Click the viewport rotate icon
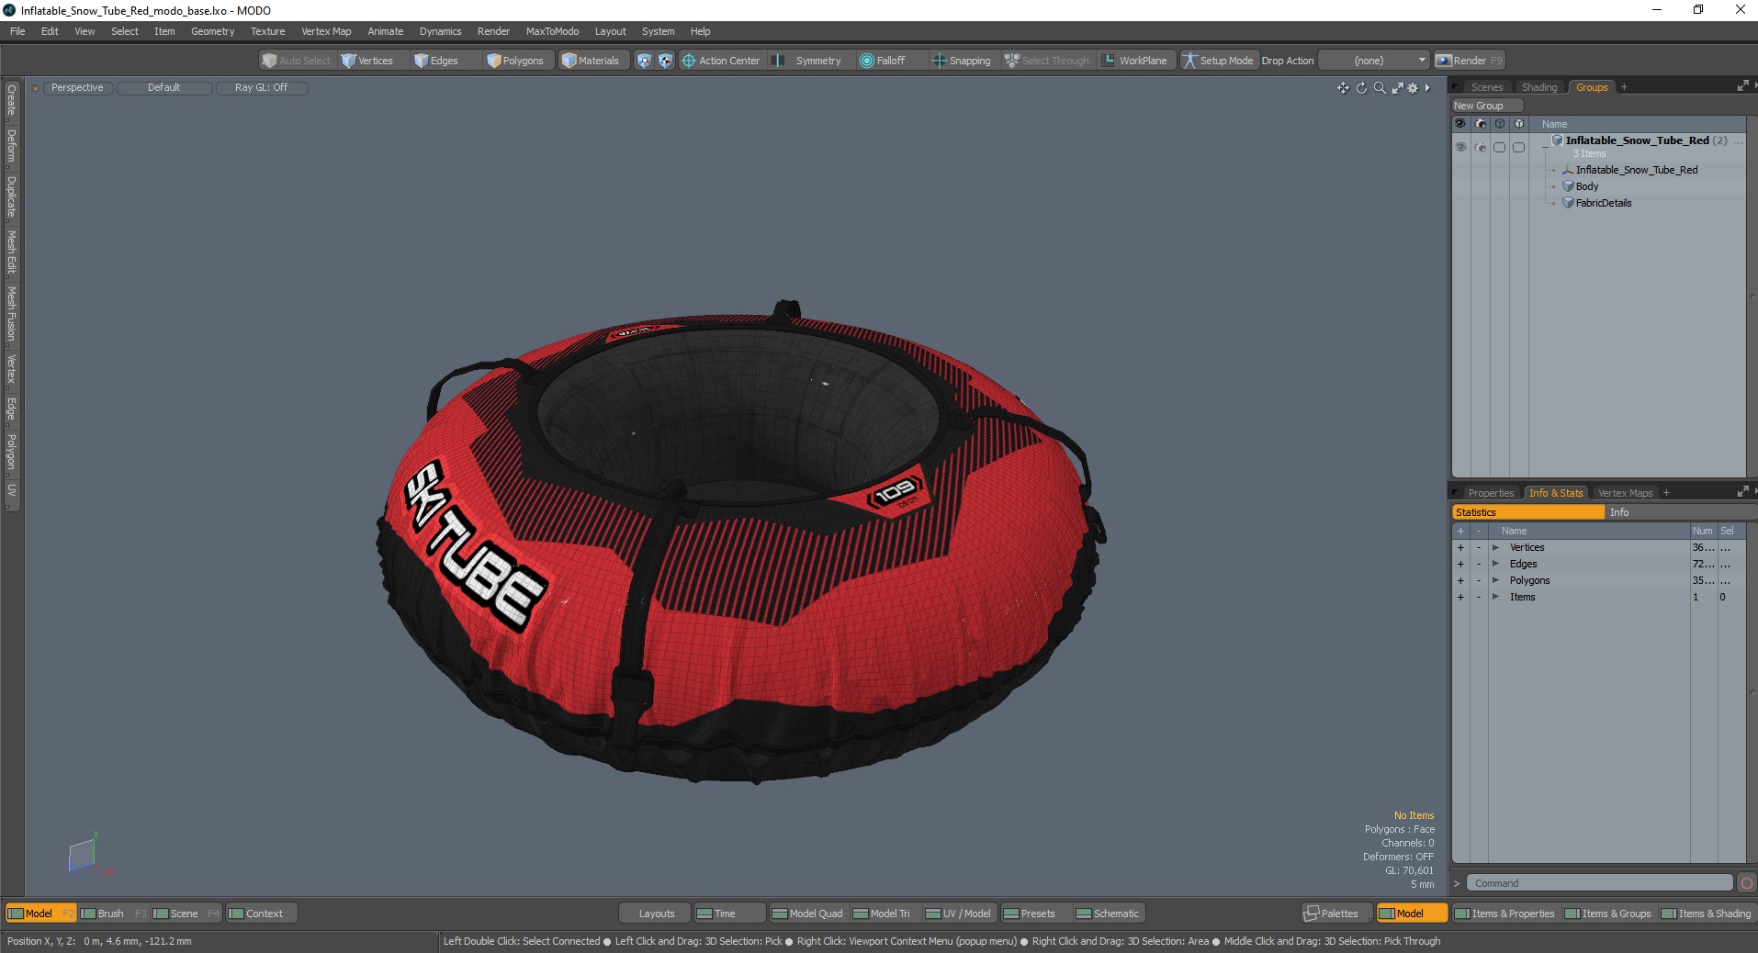Image resolution: width=1758 pixels, height=953 pixels. [1361, 88]
